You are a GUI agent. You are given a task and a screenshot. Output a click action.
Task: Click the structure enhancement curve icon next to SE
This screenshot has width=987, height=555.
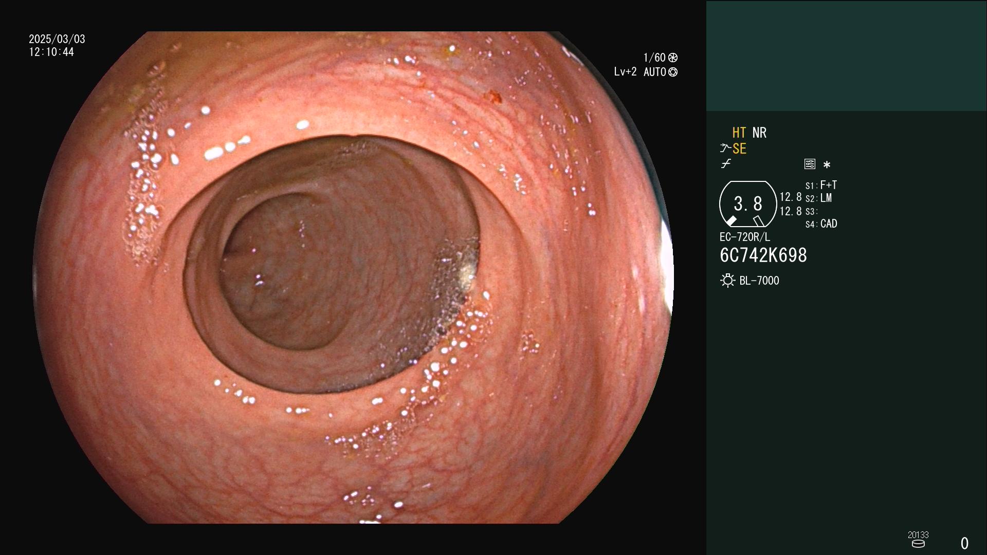tap(725, 149)
